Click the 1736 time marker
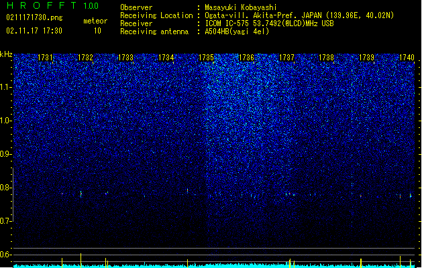This screenshot has width=422, height=268. [x=246, y=57]
